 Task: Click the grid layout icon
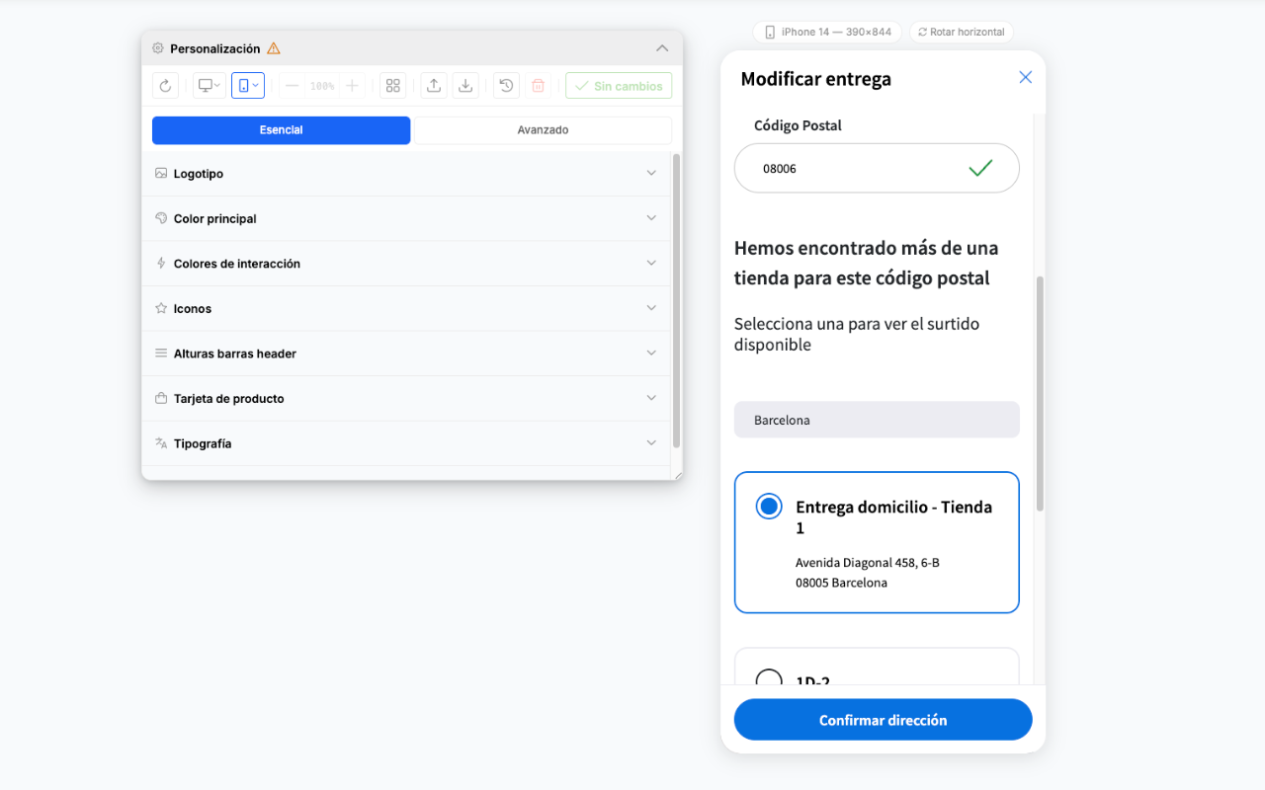point(392,86)
